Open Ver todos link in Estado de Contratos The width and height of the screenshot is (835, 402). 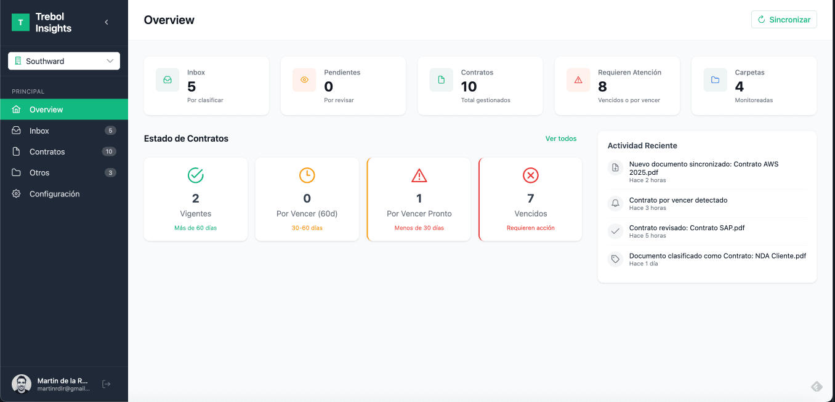point(561,139)
